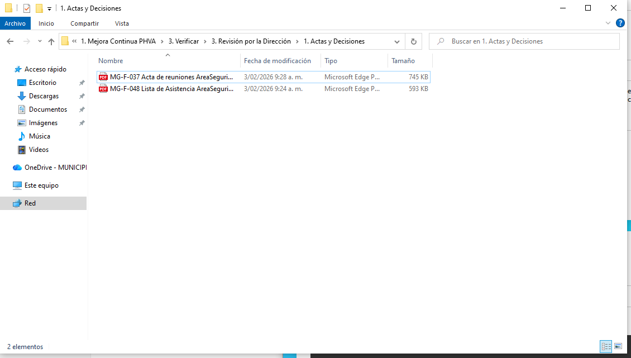The height and width of the screenshot is (358, 631).
Task: Expand chevron after Mejora Continua PHVA breadcrumb
Action: [162, 41]
